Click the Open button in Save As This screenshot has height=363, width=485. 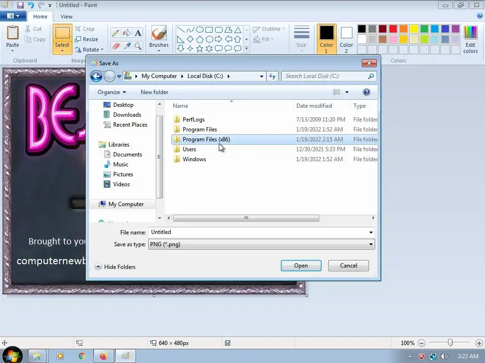point(301,266)
